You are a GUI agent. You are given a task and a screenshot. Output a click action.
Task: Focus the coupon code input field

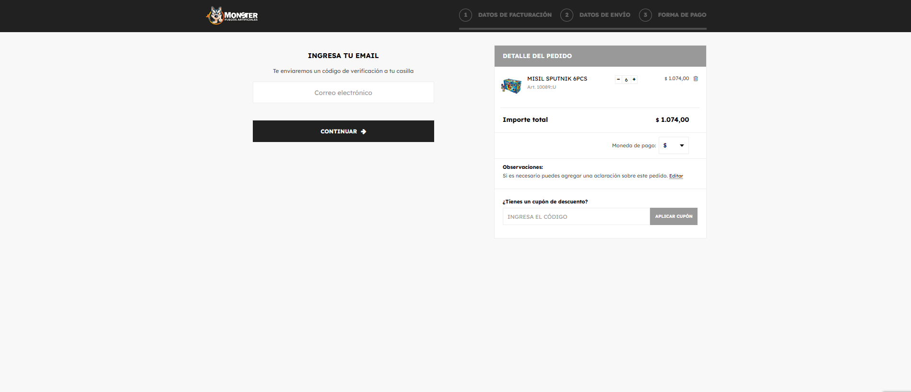click(x=576, y=217)
